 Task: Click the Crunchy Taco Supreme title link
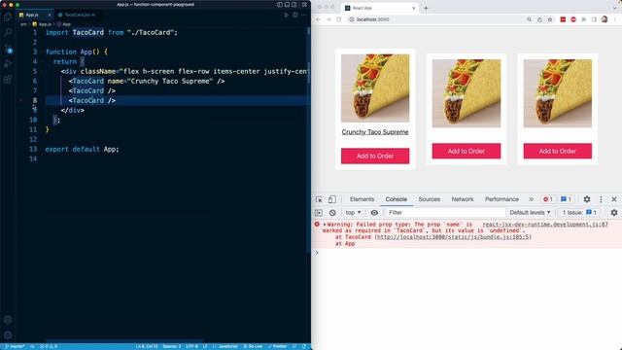(375, 132)
